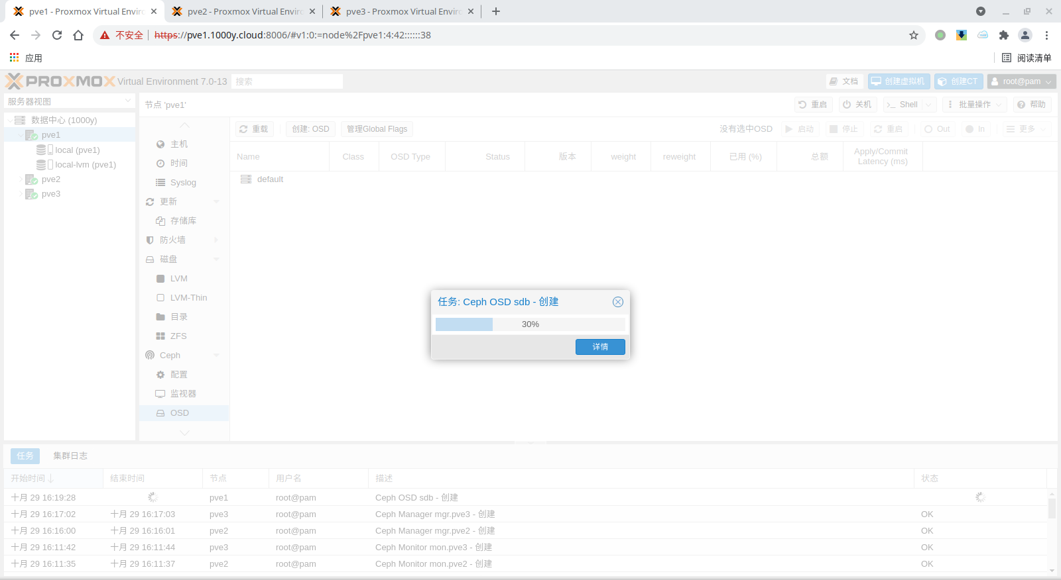
Task: Open a new browser tab
Action: pos(496,11)
